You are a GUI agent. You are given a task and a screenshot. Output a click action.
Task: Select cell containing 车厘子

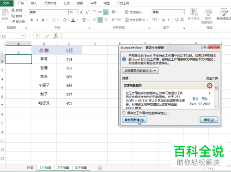(x=44, y=85)
